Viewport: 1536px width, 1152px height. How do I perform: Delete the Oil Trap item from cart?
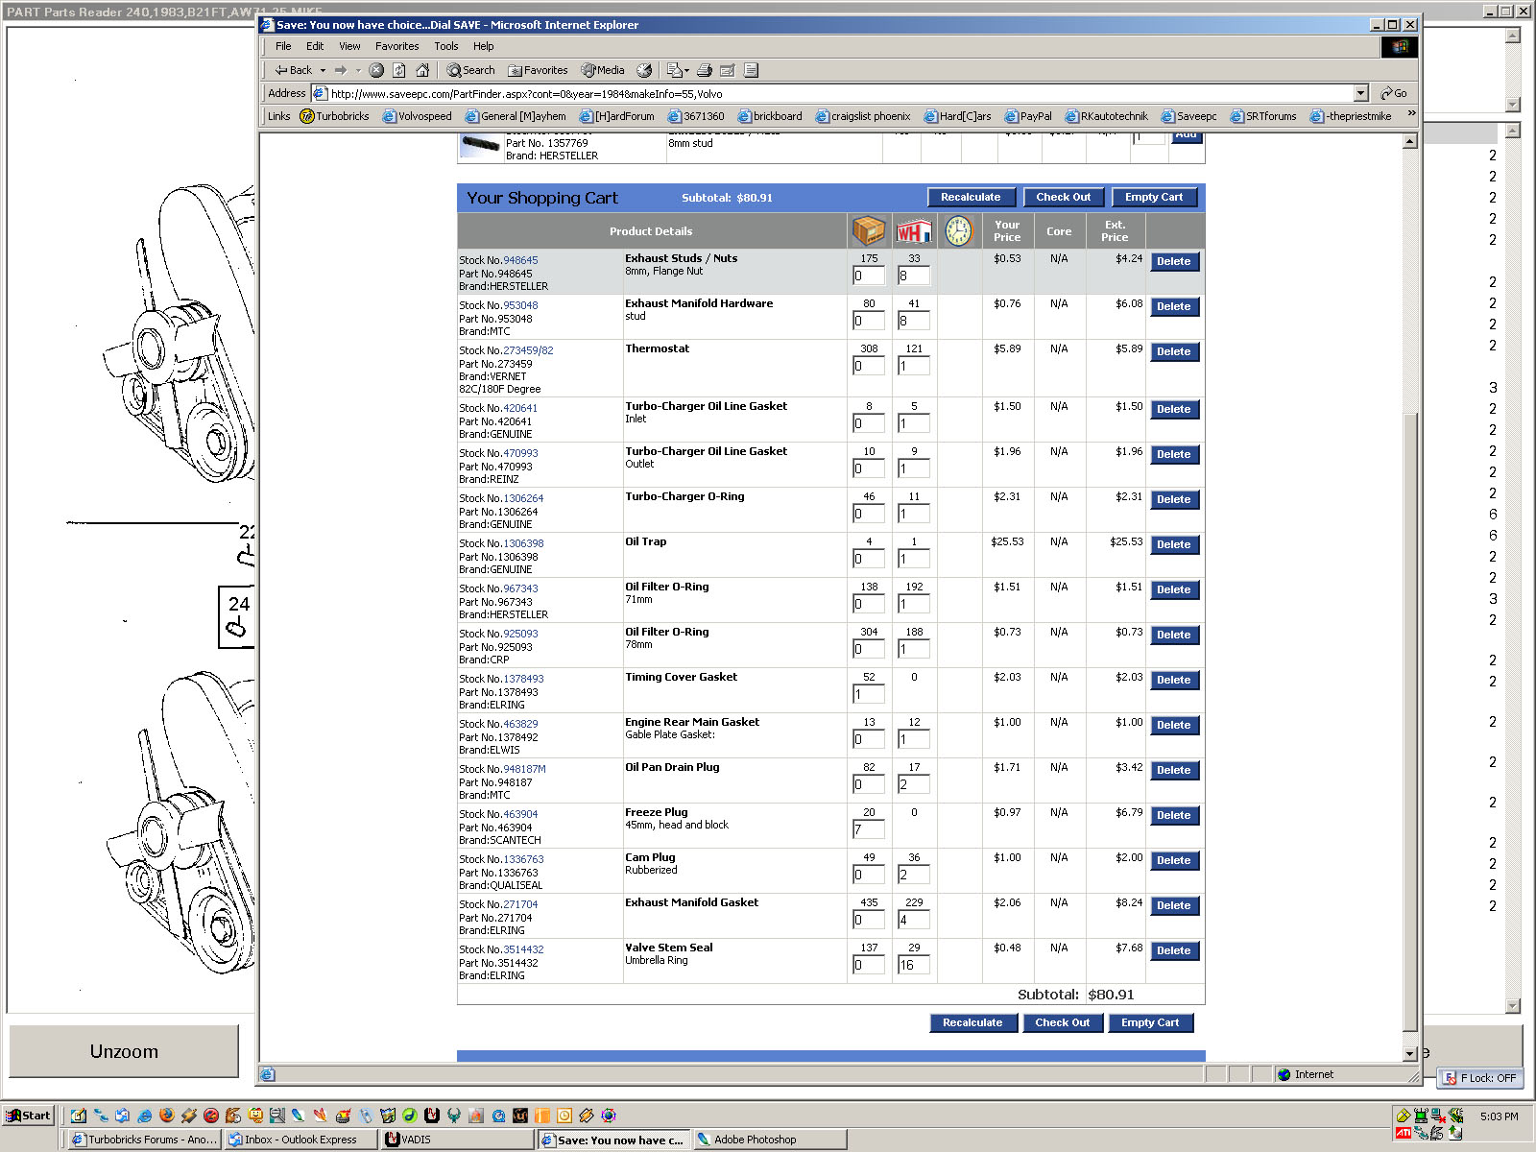pyautogui.click(x=1174, y=545)
